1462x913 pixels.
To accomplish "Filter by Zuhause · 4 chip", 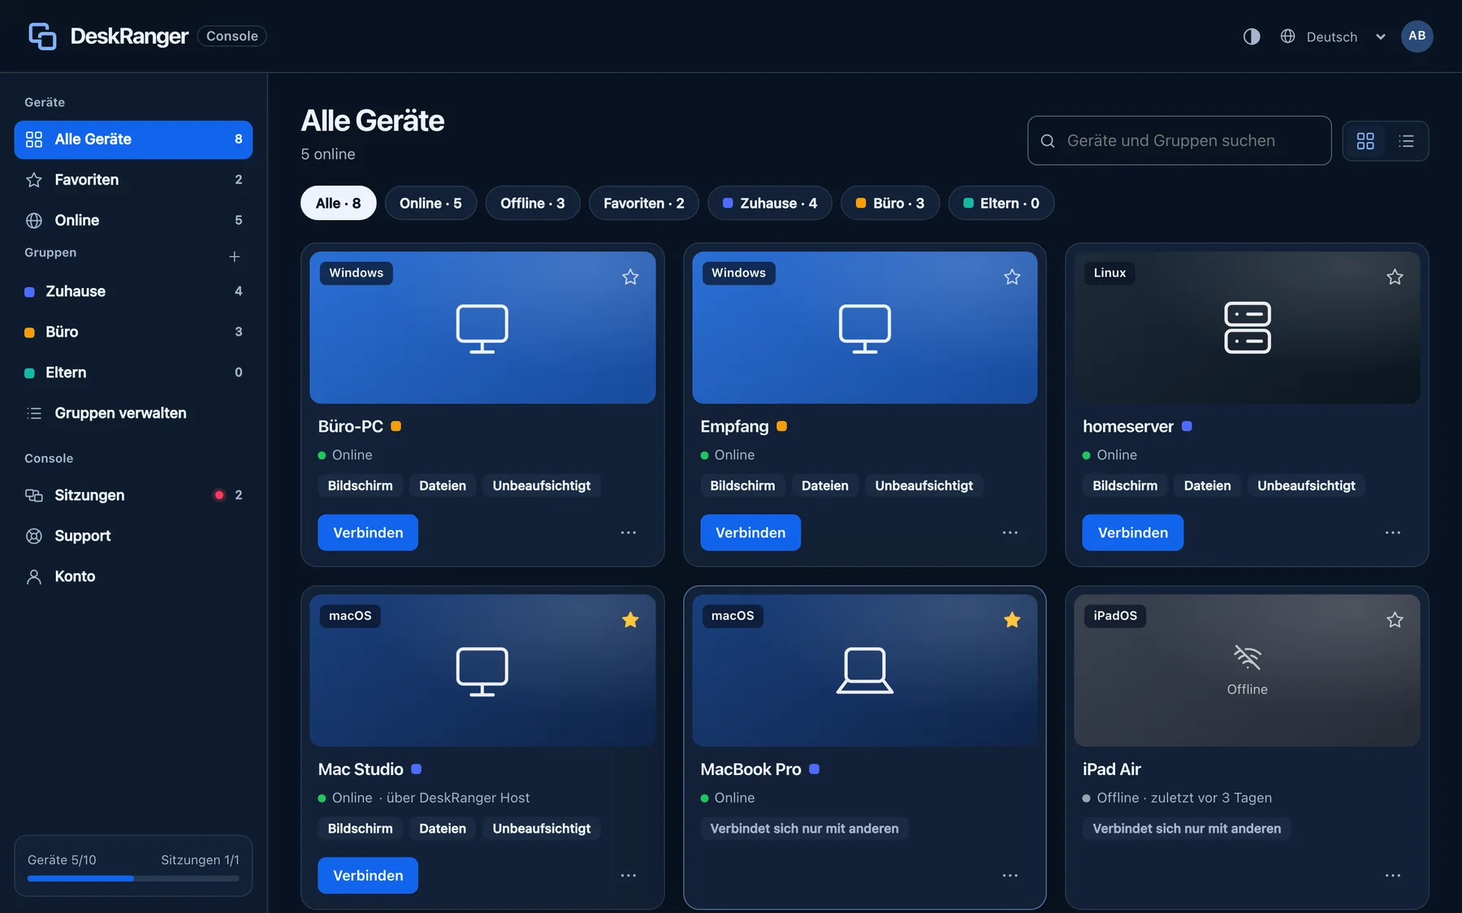I will click(769, 203).
